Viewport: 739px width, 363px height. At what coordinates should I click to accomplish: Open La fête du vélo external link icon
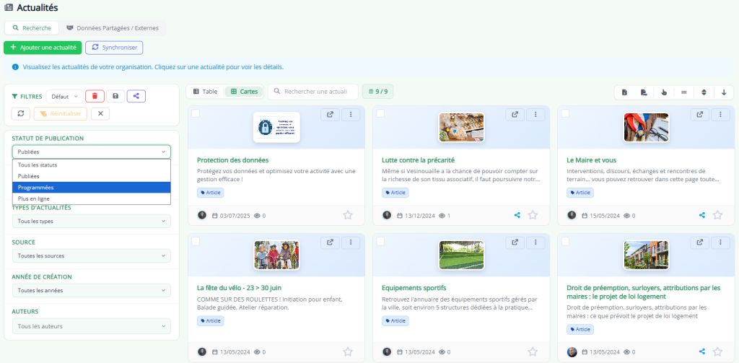pos(331,242)
